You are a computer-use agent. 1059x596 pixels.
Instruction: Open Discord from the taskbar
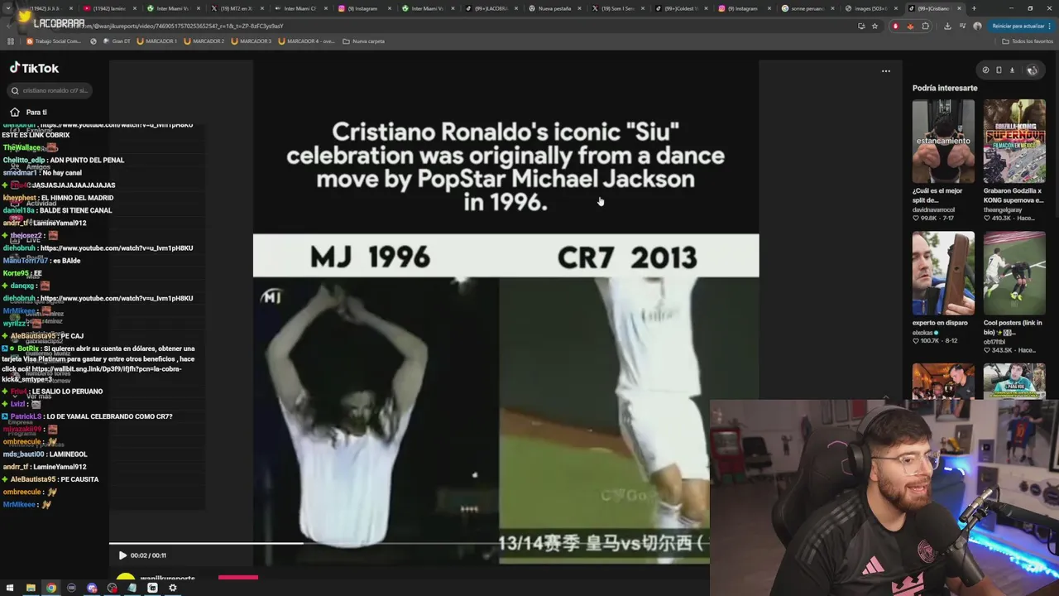click(x=92, y=588)
